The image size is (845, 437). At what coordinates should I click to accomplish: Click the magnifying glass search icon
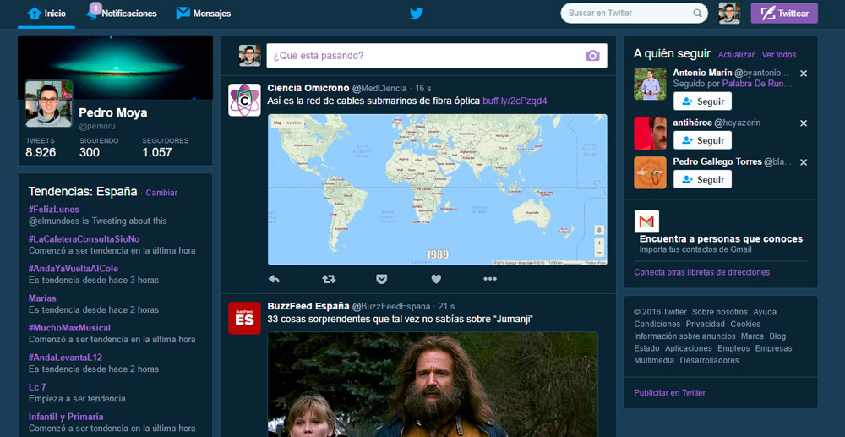click(698, 14)
